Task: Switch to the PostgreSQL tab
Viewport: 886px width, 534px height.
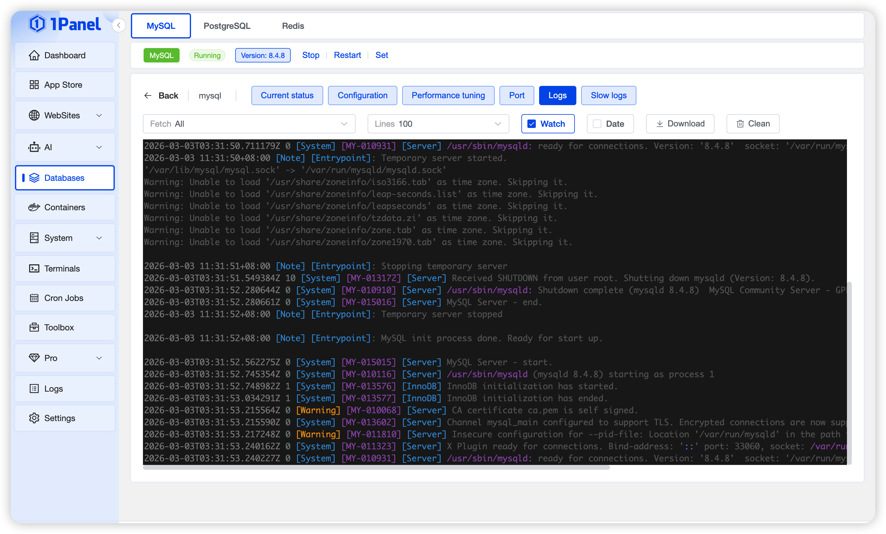Action: coord(227,26)
